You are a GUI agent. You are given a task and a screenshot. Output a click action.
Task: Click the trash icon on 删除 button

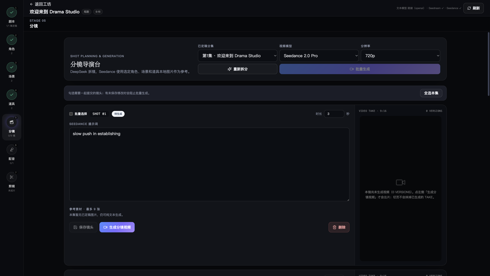[334, 227]
